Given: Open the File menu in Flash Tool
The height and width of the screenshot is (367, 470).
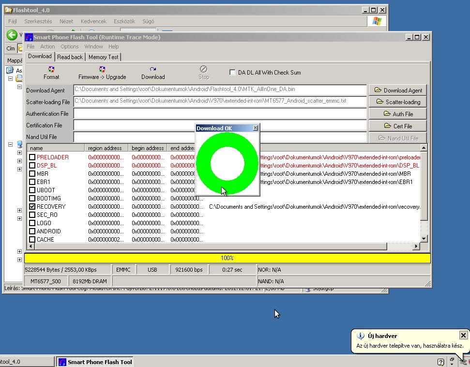Looking at the screenshot, I should (30, 46).
